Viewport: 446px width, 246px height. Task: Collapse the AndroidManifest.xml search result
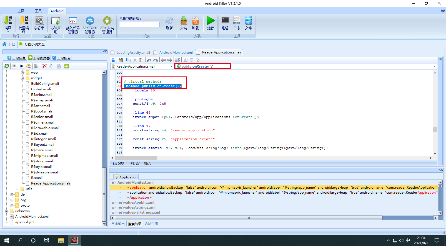click(113, 183)
